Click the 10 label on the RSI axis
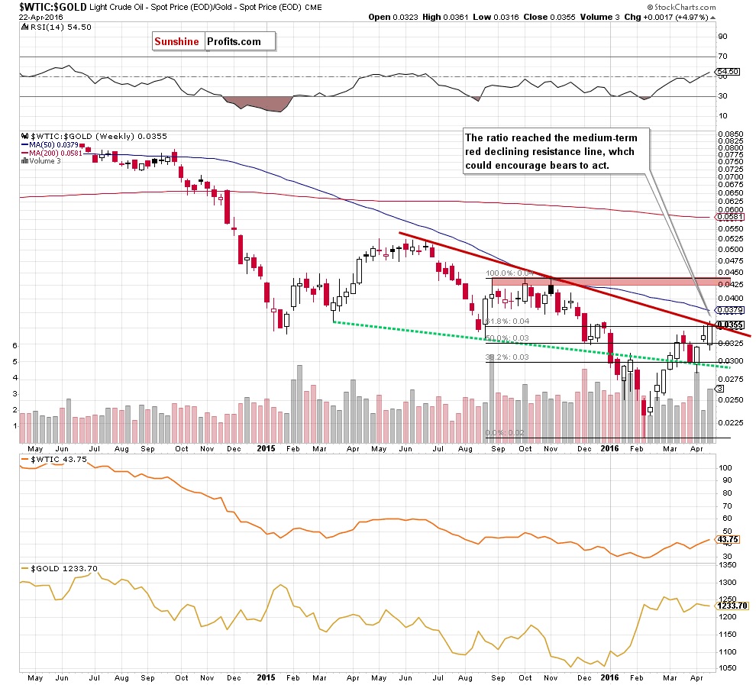Screen dimensions: 756x685 pyautogui.click(x=722, y=115)
